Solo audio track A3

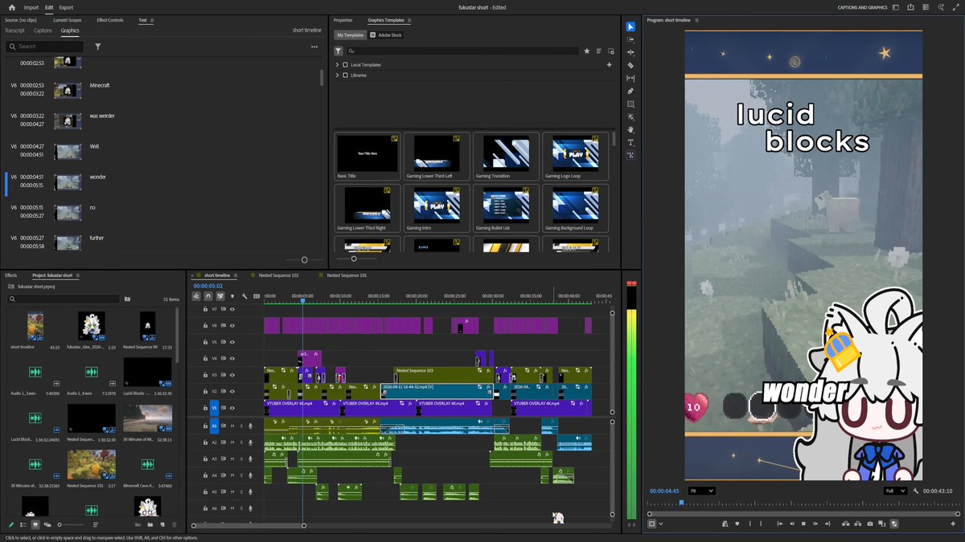[x=241, y=458]
